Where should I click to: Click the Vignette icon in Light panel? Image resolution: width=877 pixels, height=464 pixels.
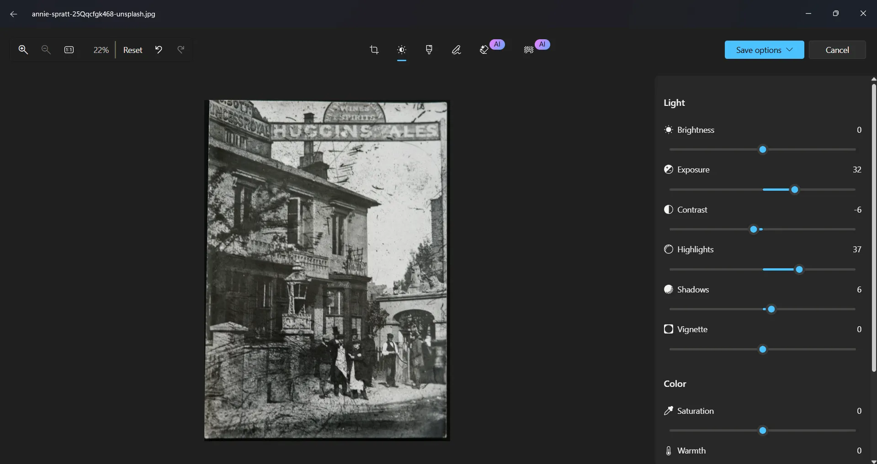(668, 329)
